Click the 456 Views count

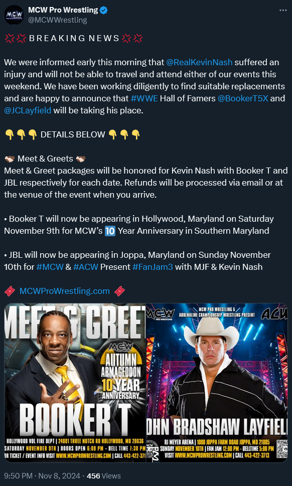(x=104, y=476)
